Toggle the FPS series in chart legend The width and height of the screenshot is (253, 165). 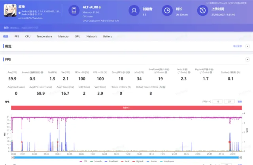83,161
